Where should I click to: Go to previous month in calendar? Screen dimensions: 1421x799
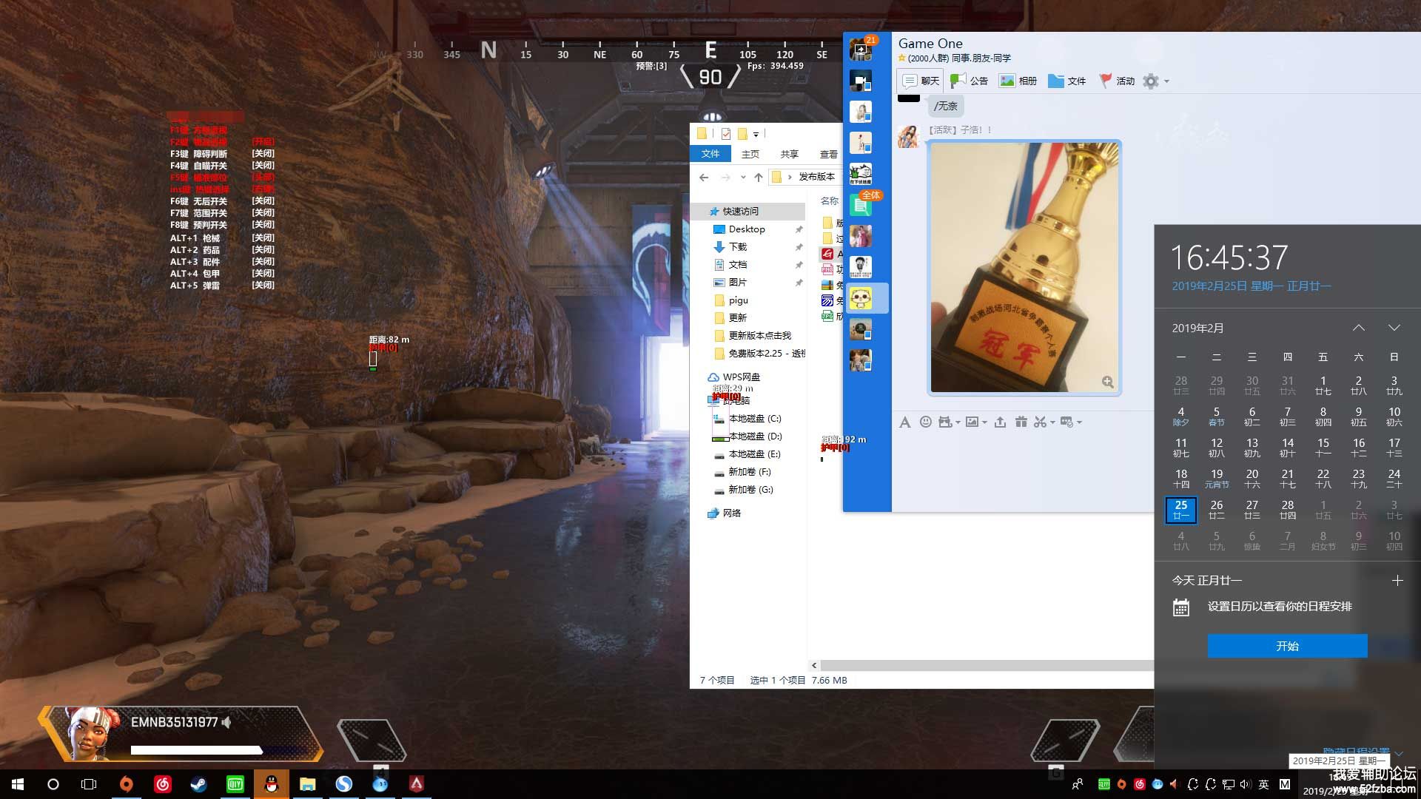(x=1359, y=328)
